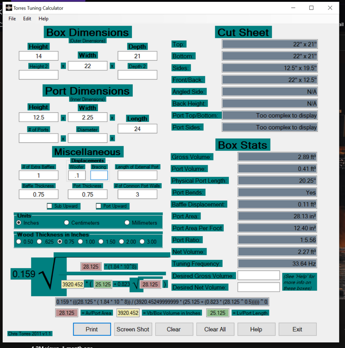345x348 pixels.
Task: Click the Box Height field containing 14
Action: tap(39, 56)
